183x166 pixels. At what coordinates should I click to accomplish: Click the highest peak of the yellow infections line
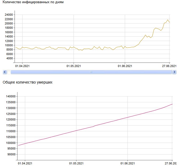click(168, 20)
